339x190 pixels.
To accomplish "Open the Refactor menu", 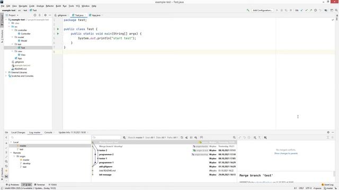I will point(49,6).
